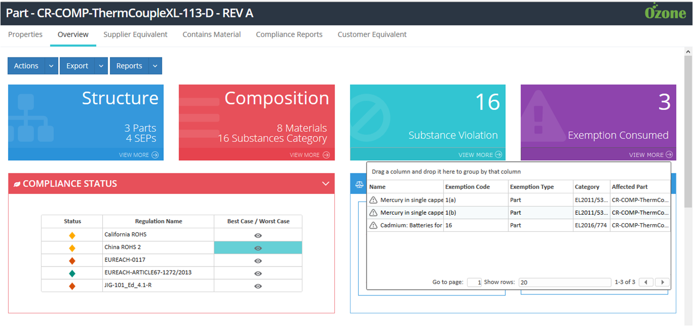The height and width of the screenshot is (326, 693).
Task: Toggle the eye icon for California ROHS
Action: [x=258, y=235]
